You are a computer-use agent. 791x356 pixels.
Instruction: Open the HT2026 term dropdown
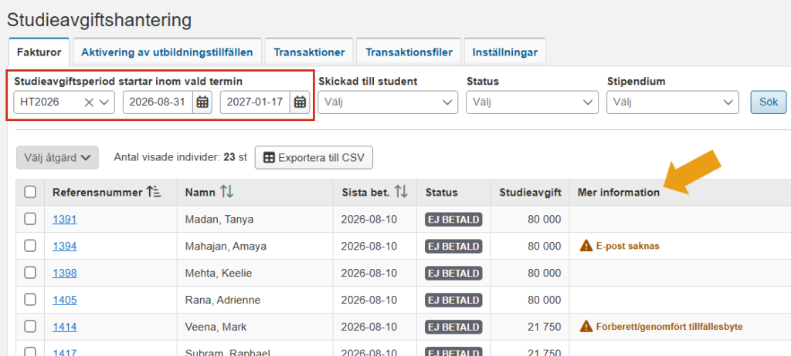tap(104, 102)
